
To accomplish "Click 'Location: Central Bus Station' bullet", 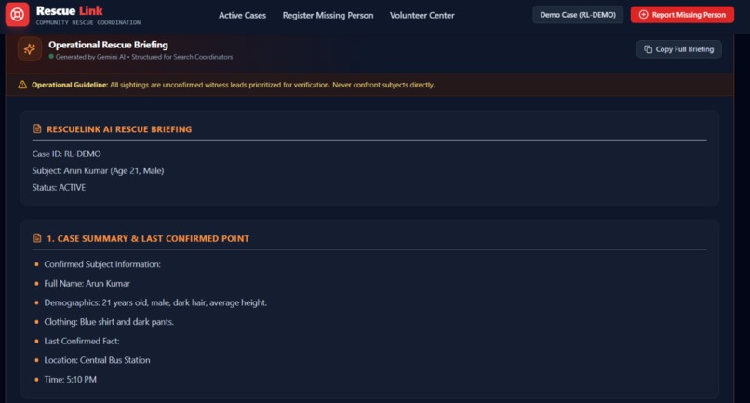I will [x=97, y=360].
